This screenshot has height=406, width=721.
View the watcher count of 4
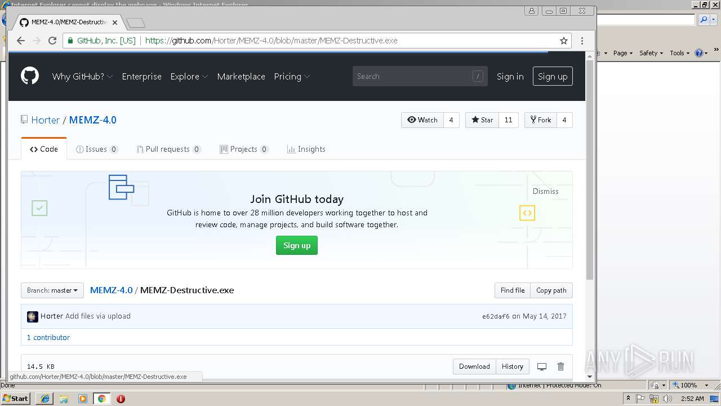tap(451, 120)
